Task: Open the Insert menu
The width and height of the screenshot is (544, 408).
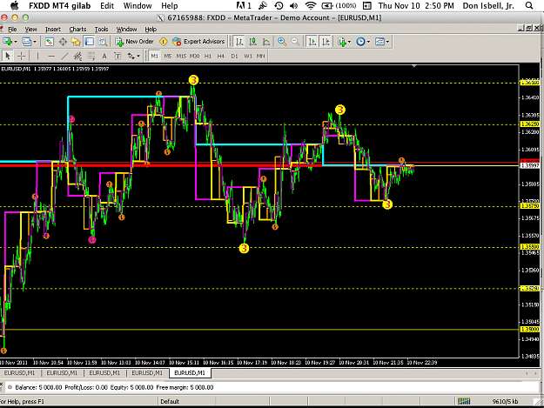Action: tap(53, 29)
